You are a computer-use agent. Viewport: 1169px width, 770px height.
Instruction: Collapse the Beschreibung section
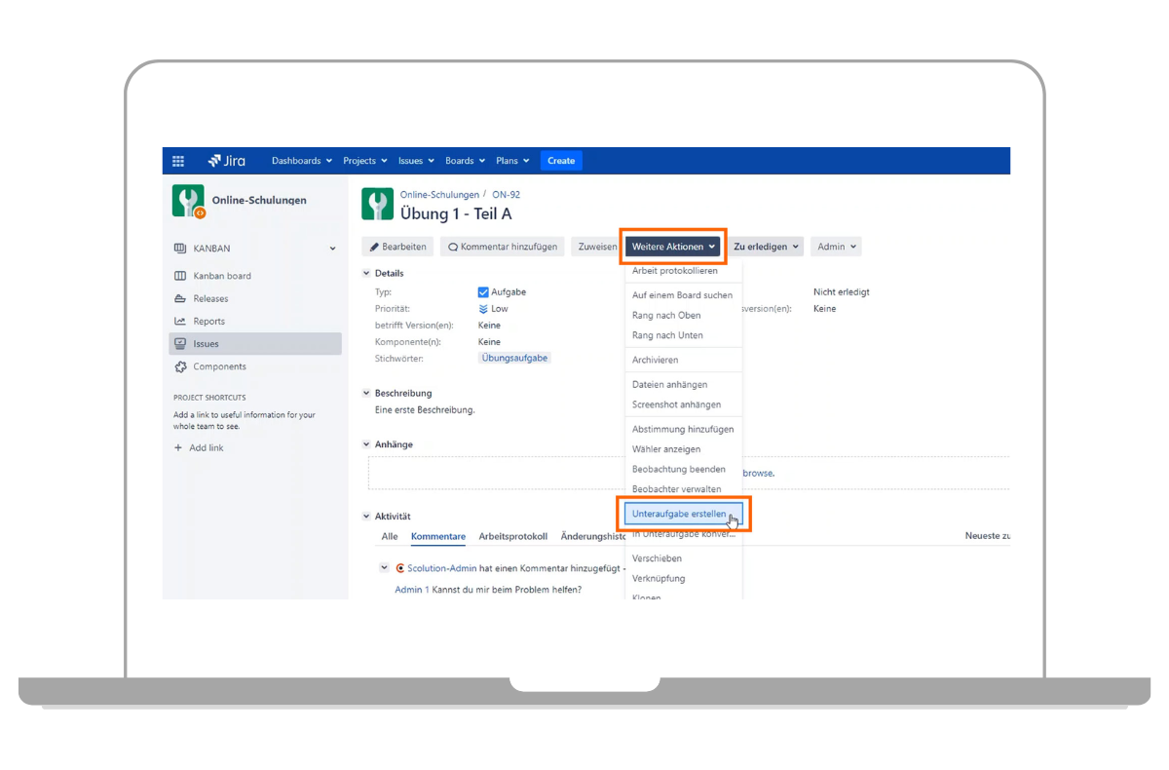tap(367, 394)
